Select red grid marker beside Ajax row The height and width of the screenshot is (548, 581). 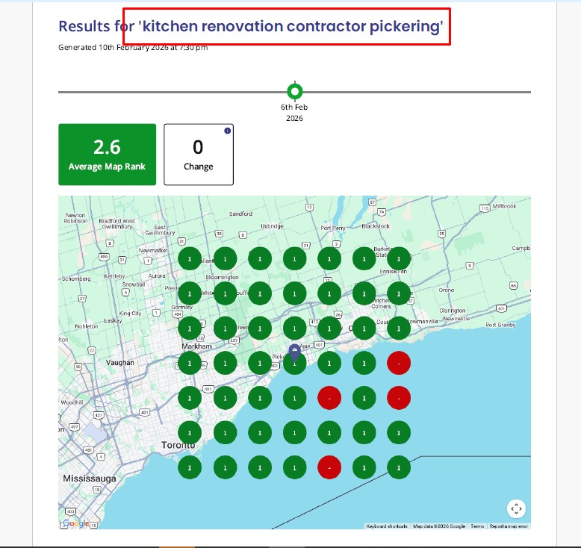(399, 363)
